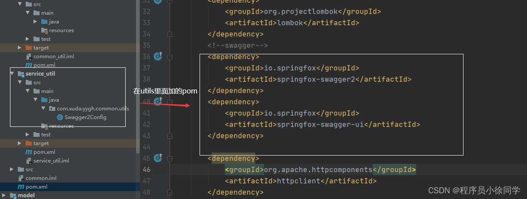Click the gutter marker icon on line 40
527x199 pixels.
pos(158,101)
